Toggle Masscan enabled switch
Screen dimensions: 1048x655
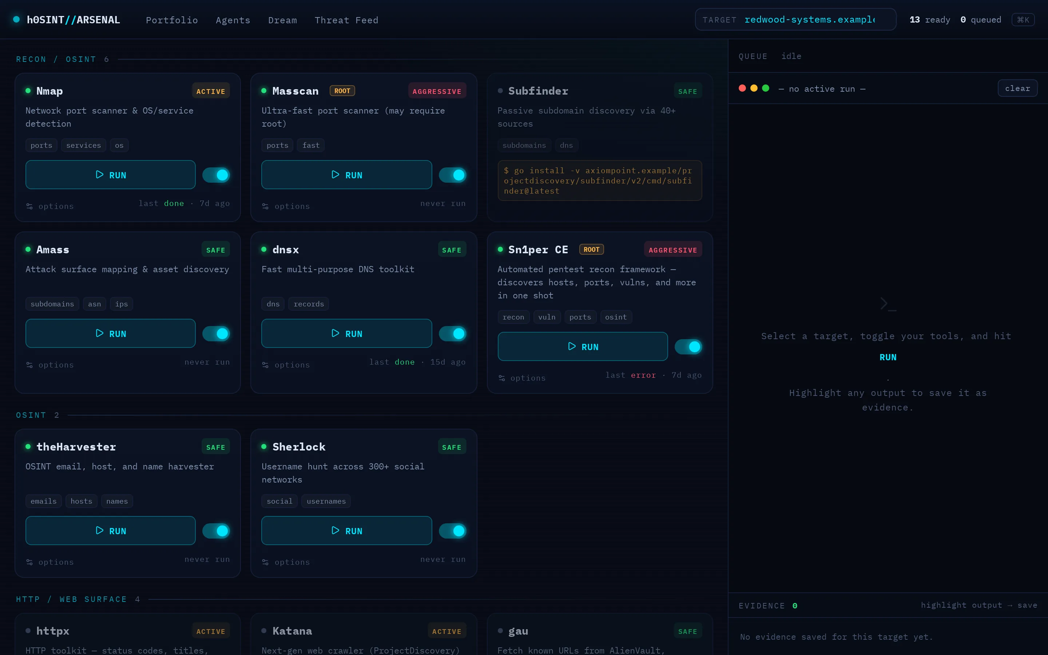pos(453,175)
